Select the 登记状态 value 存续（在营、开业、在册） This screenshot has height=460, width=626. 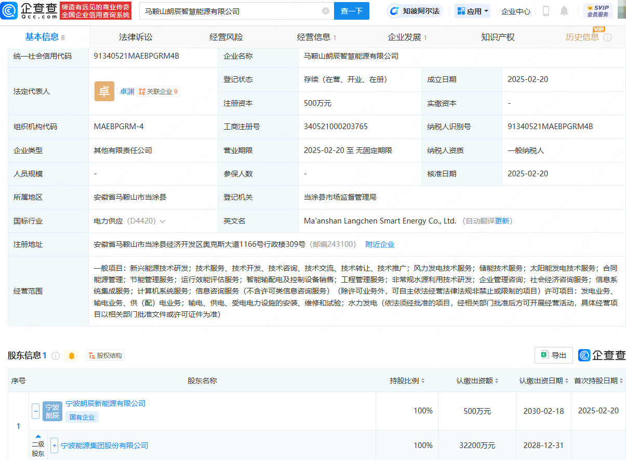pos(345,79)
